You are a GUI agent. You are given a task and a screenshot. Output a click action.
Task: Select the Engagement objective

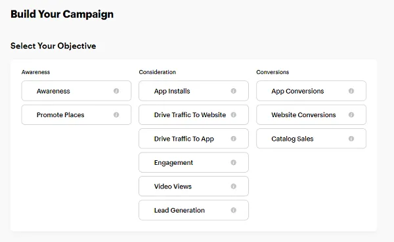point(194,162)
